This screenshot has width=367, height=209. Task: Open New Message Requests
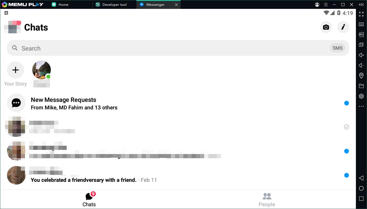pos(178,103)
